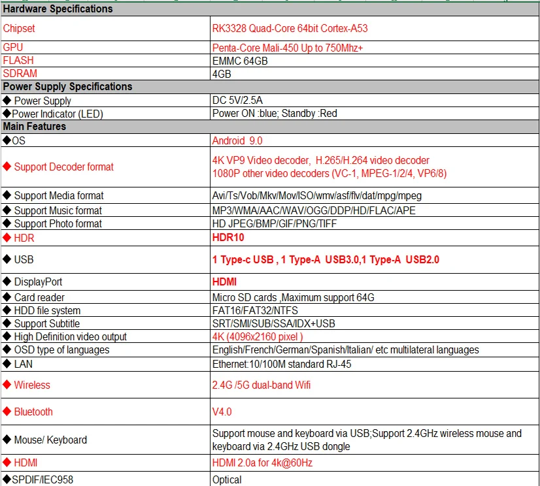
Task: Select the 'LAN' label cell
Action: pyautogui.click(x=105, y=364)
